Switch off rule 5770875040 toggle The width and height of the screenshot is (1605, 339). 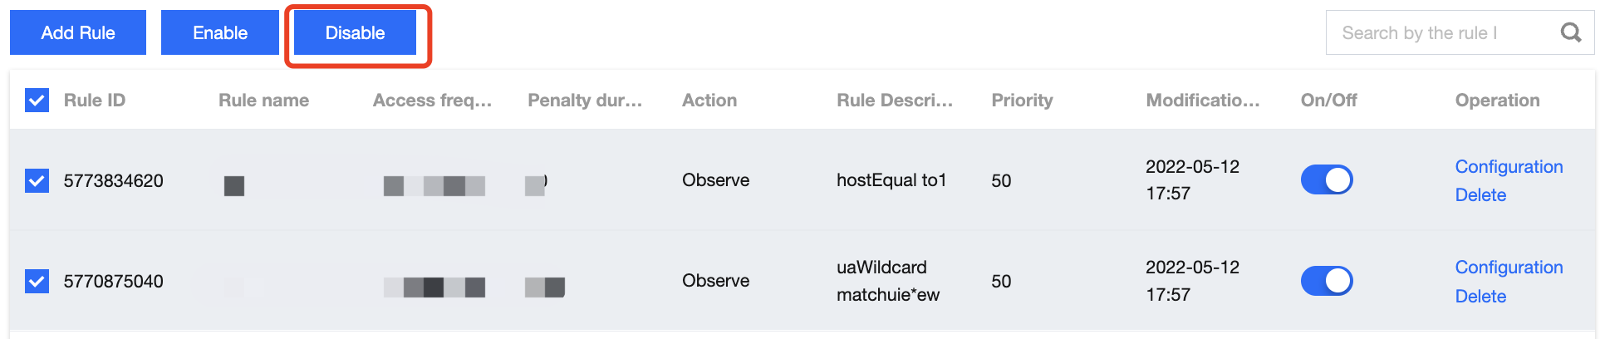click(x=1326, y=281)
